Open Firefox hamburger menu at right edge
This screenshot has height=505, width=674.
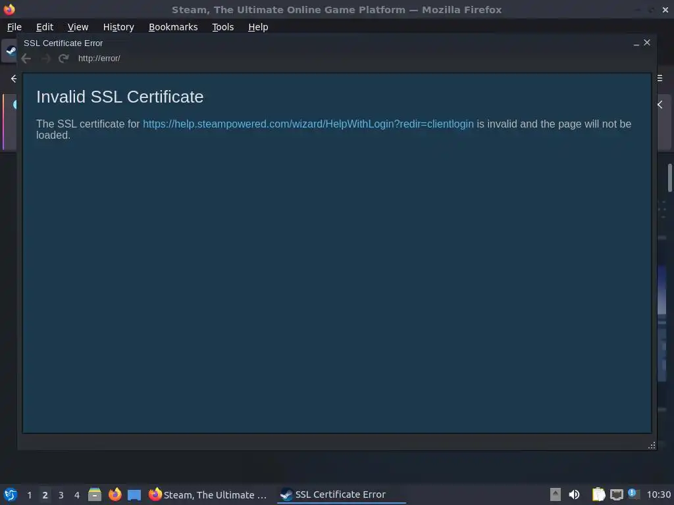click(660, 78)
